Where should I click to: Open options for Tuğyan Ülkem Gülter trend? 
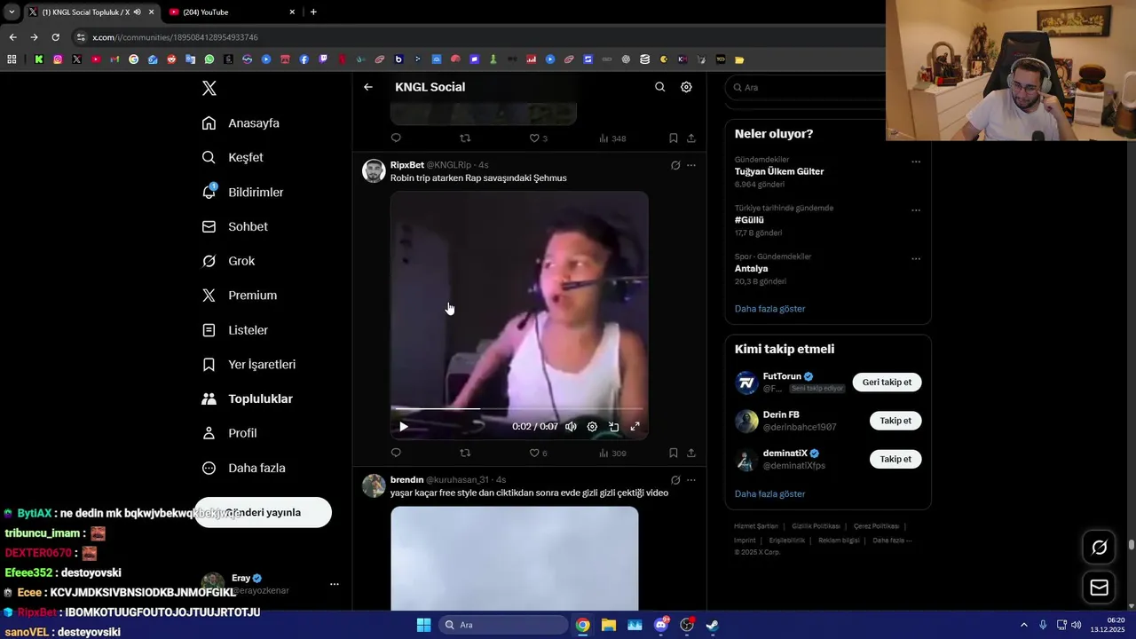tap(916, 162)
